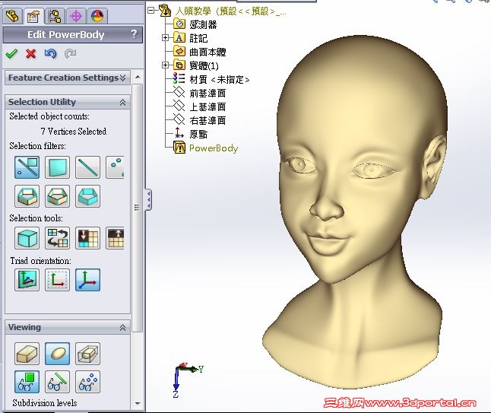Set triad orientation to the global axes option

click(x=87, y=279)
